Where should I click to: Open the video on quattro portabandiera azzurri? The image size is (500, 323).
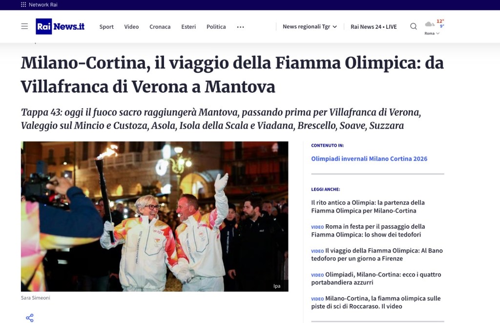[376, 279]
